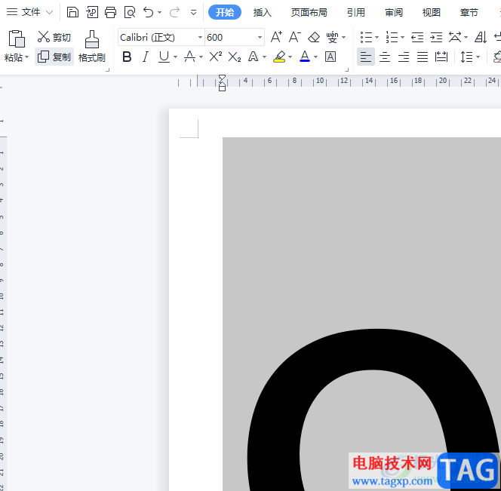Open the 章节 tab
Image resolution: width=501 pixels, height=491 pixels.
click(x=469, y=13)
